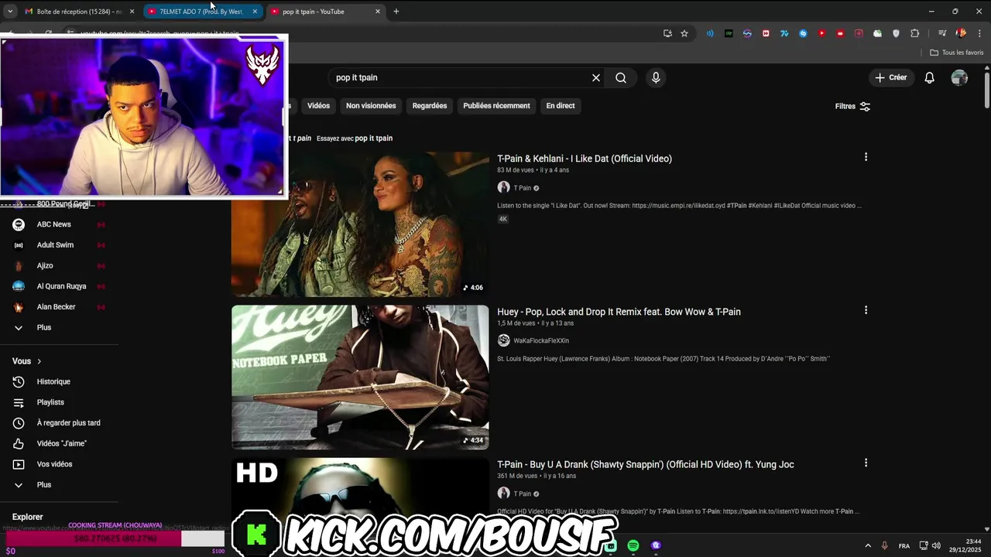Image resolution: width=991 pixels, height=557 pixels.
Task: Click the cooking stream donation progress bar
Action: [115, 538]
